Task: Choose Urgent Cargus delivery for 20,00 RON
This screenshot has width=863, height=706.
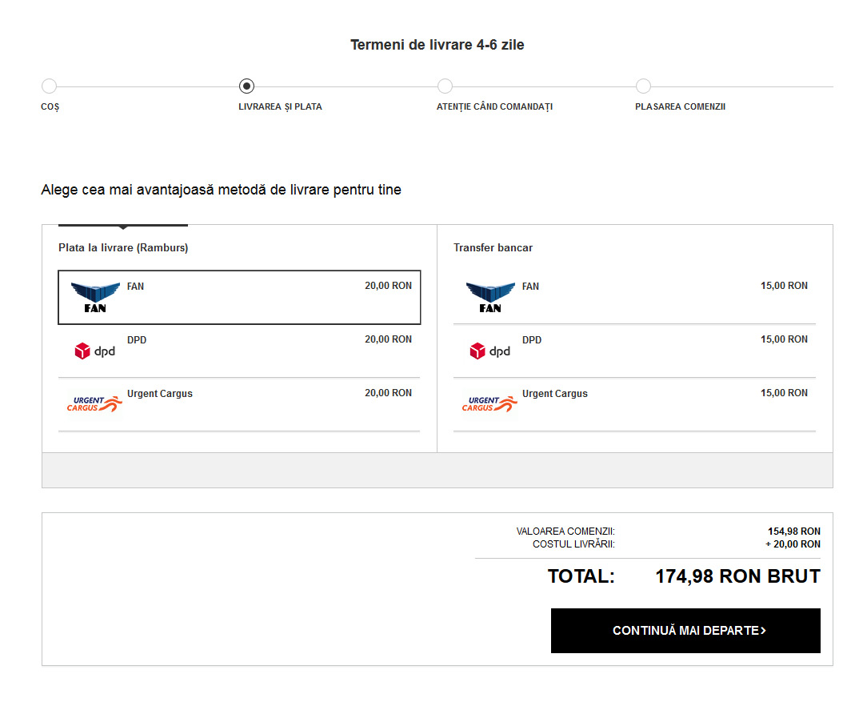Action: coord(239,404)
